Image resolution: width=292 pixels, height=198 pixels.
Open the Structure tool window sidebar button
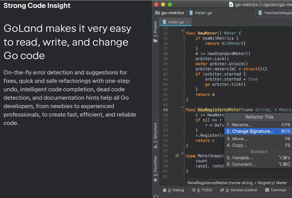[x=155, y=135]
